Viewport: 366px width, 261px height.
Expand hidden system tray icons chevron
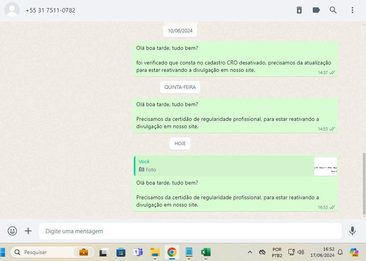[250, 252]
